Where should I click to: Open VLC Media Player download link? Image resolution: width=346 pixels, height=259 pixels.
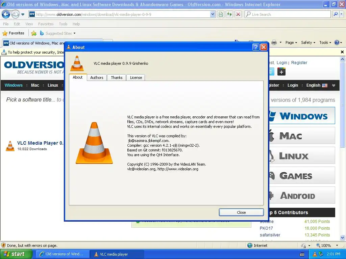point(40,143)
